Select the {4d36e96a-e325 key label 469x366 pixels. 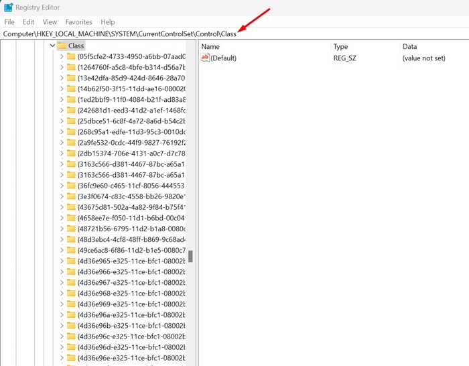tap(131, 315)
